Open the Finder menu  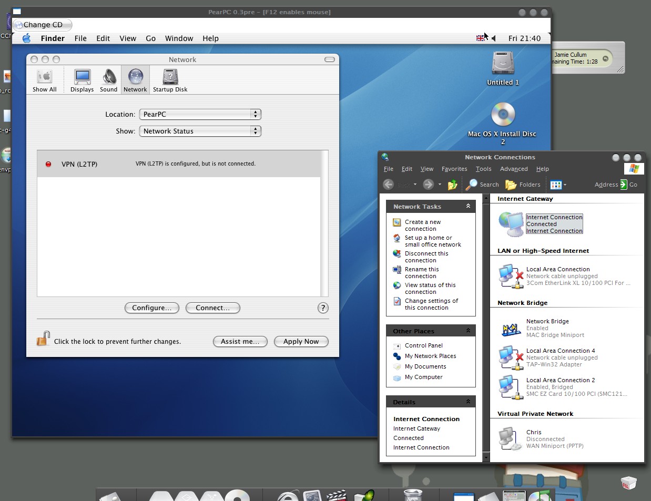[x=53, y=38]
